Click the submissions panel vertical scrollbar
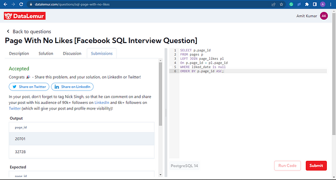 click(160, 94)
